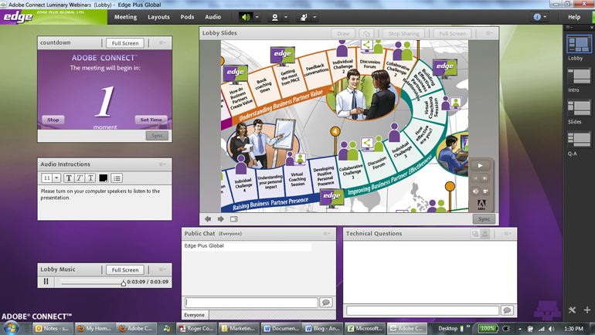Screen dimensions: 595x335
Task: Click the Technical Questions input field
Action: (423, 310)
